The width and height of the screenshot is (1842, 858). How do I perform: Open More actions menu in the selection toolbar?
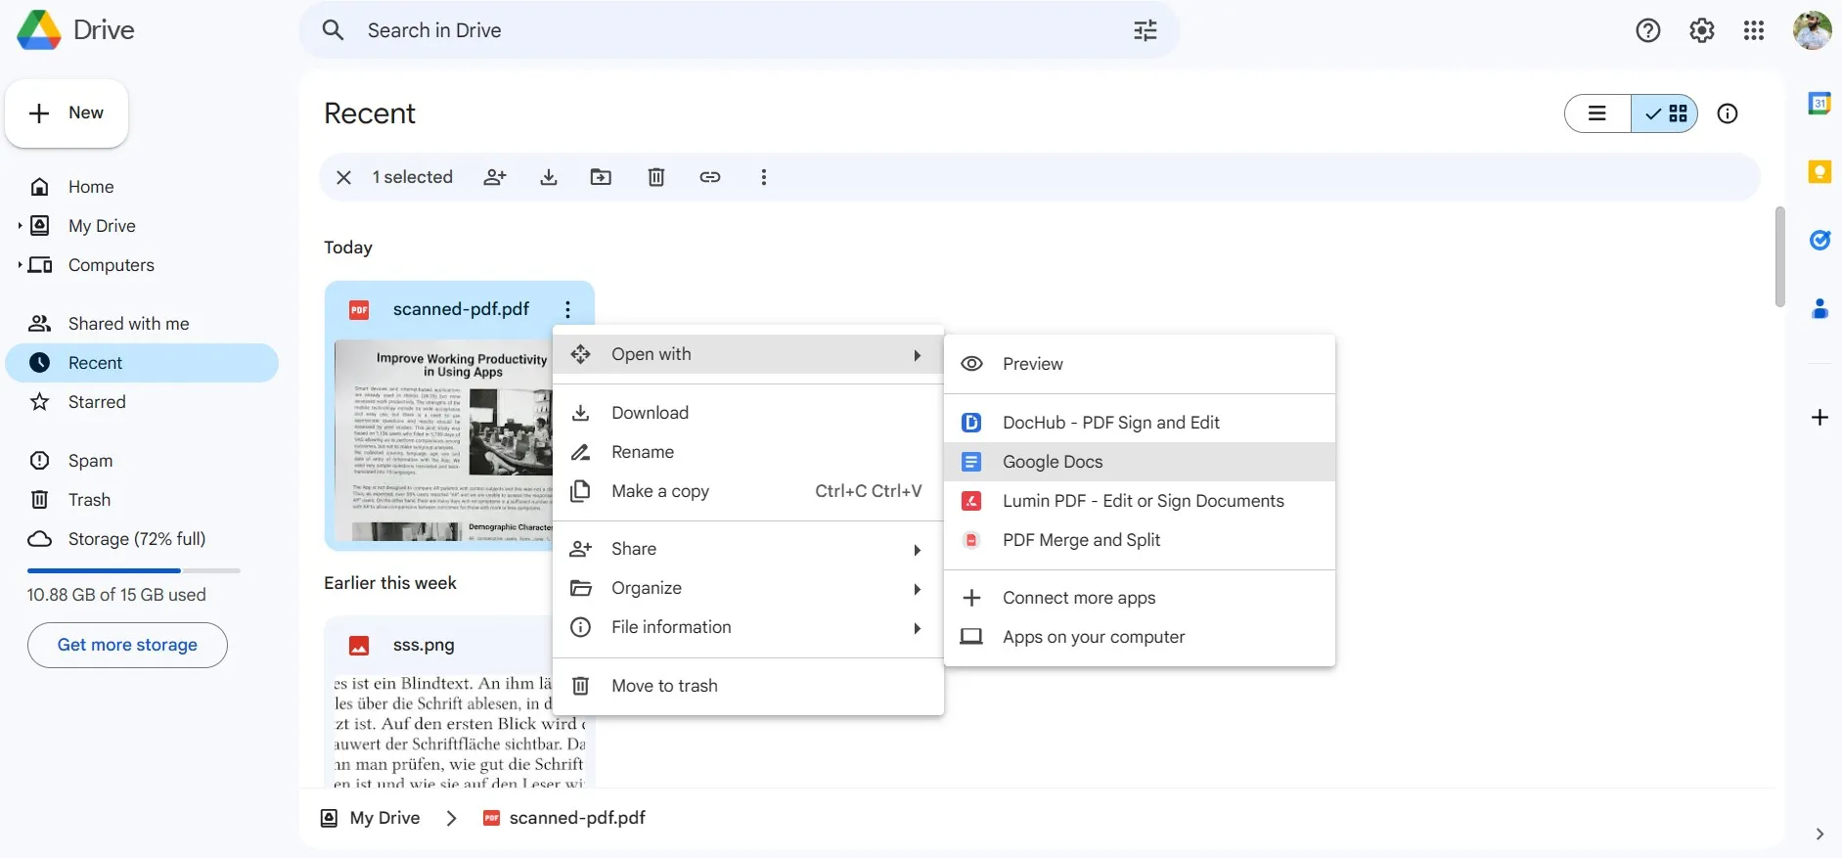[x=764, y=177]
